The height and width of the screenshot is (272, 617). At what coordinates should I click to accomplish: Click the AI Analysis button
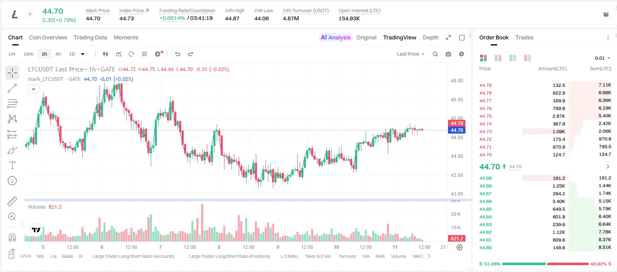(336, 37)
